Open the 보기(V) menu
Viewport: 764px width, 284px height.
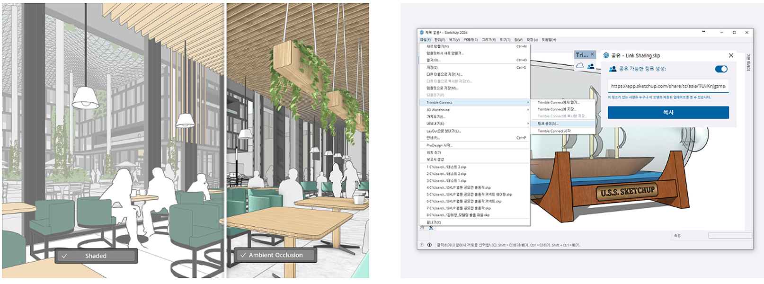point(454,40)
